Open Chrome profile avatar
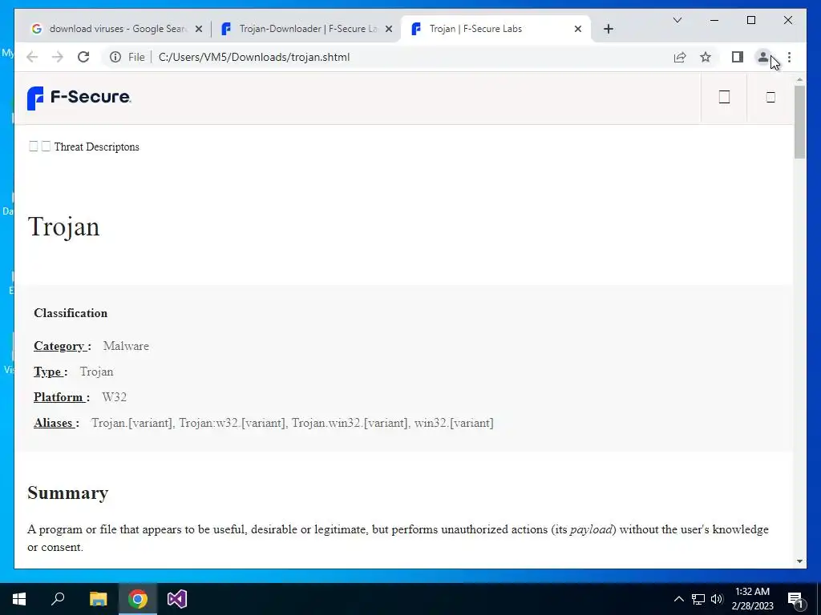Viewport: 821px width, 615px height. click(763, 57)
